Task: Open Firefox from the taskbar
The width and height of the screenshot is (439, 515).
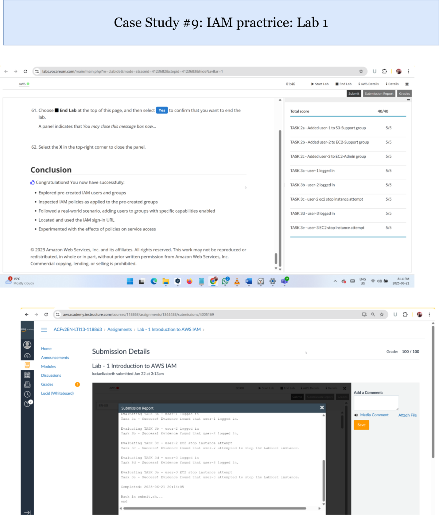Action: coord(189,281)
